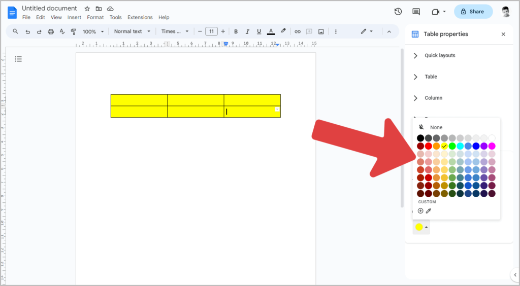Click the print icon
The height and width of the screenshot is (286, 520).
tap(50, 31)
